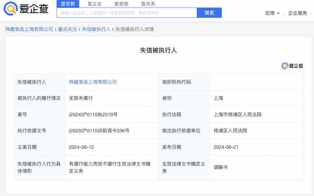Click the filing date 2024-06-12
Viewport: 314px width, 196px height.
81,147
